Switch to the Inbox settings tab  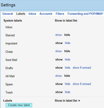pyautogui.click(x=32, y=14)
